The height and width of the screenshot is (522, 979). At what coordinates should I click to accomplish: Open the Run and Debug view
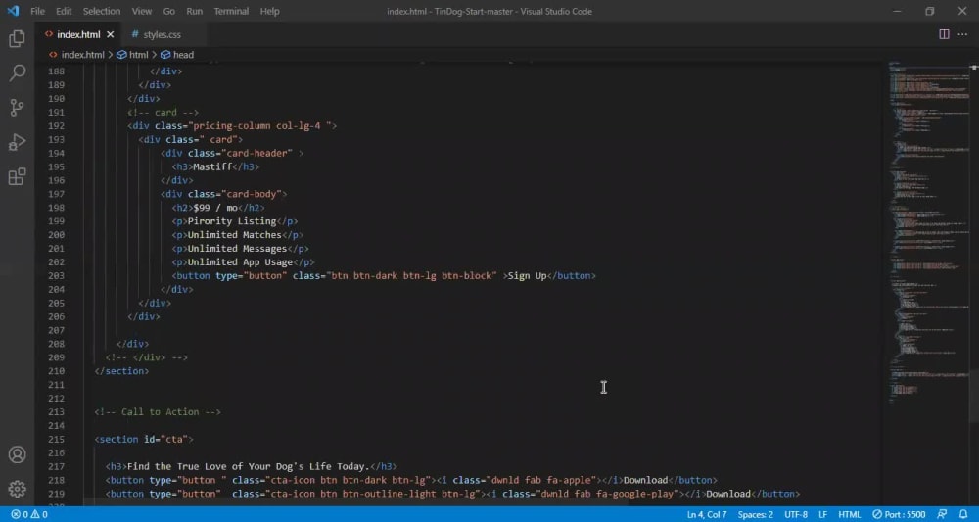17,142
